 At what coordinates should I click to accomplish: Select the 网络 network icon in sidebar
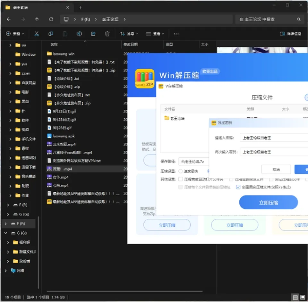(13, 271)
